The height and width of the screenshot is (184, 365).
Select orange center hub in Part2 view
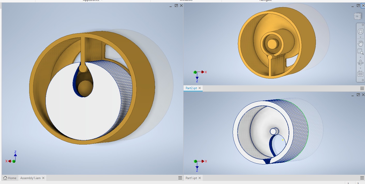point(272,44)
